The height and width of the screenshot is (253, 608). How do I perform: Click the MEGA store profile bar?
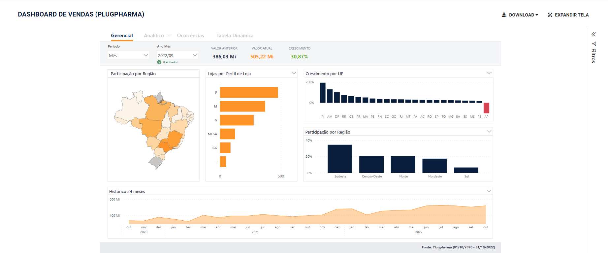coord(227,134)
